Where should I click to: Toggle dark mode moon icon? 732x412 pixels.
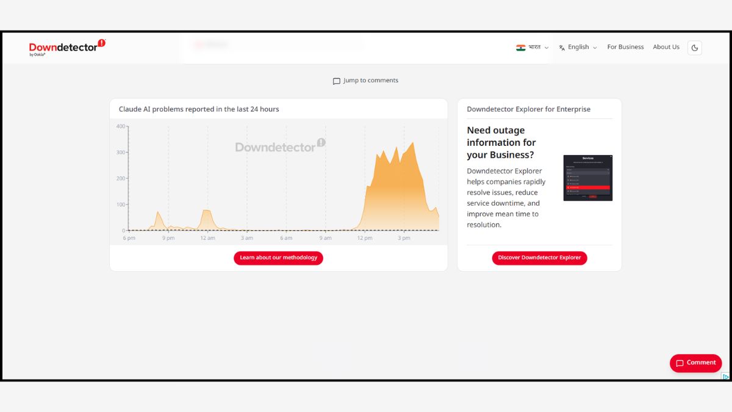coord(695,48)
